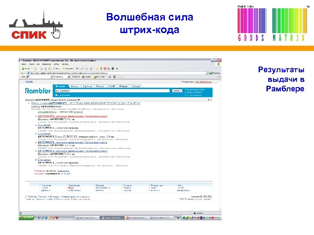Select the Интернет search tab on Rambler
This screenshot has height=235, width=314.
(x=61, y=86)
